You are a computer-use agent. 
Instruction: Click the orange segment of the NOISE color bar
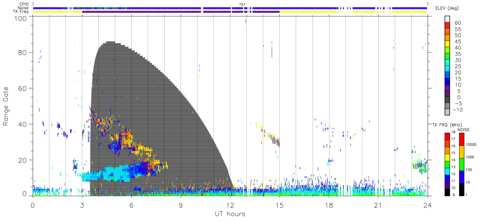[462, 152]
